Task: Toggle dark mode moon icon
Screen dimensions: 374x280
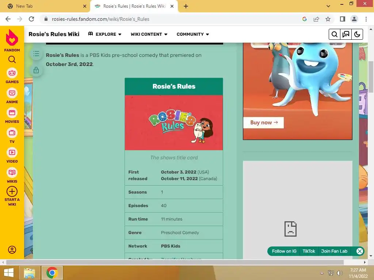Action: tap(357, 34)
